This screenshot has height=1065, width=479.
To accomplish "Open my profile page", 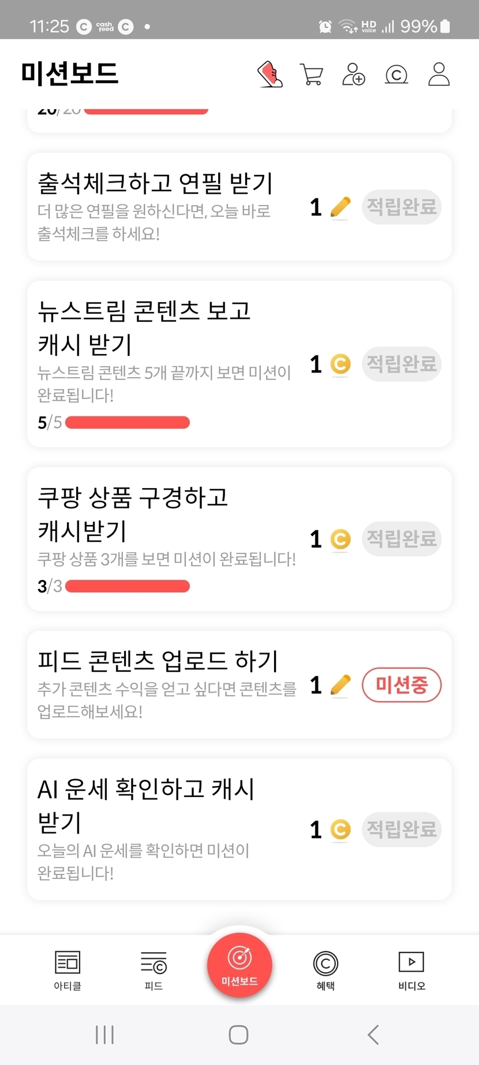I will pyautogui.click(x=439, y=75).
